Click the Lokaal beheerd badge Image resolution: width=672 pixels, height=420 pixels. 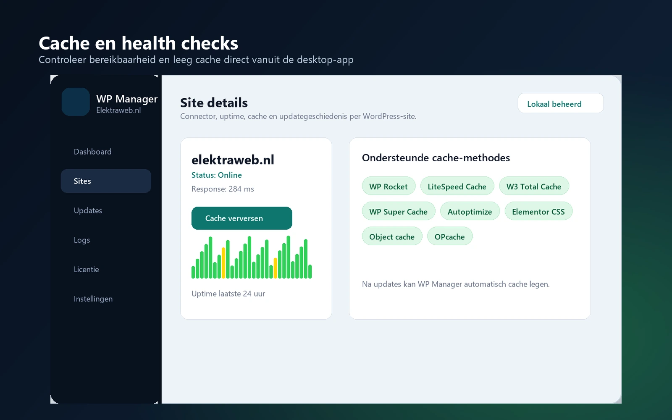pyautogui.click(x=561, y=103)
